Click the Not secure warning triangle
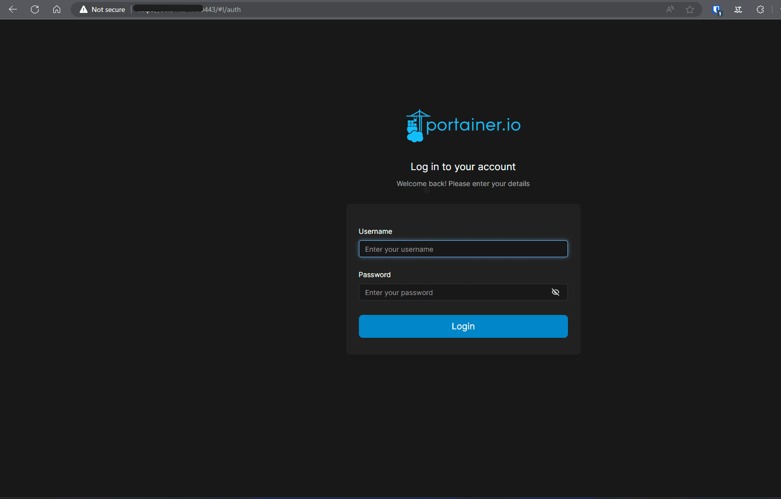The image size is (781, 499). 84,9
